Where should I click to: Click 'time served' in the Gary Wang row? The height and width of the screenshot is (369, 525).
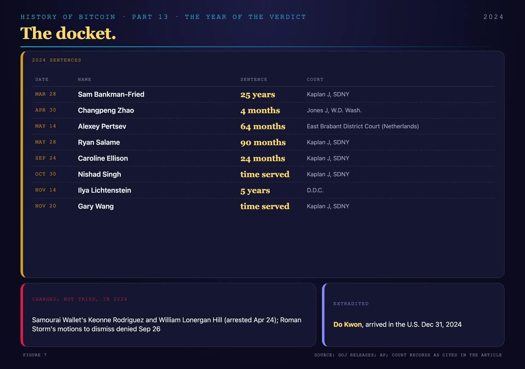click(x=265, y=206)
